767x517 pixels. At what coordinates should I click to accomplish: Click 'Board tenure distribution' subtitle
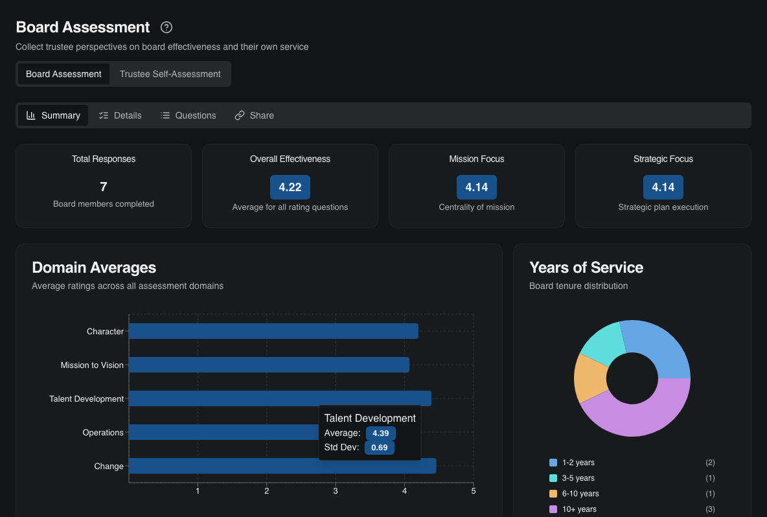pyautogui.click(x=578, y=286)
